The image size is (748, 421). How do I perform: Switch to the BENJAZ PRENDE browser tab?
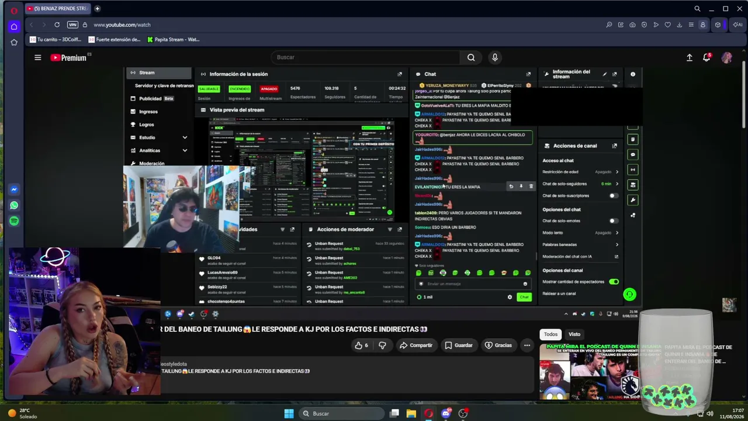click(57, 9)
